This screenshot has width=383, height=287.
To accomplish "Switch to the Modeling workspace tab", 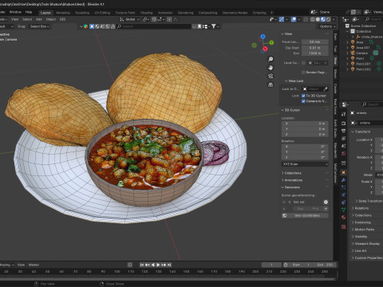I will click(63, 13).
